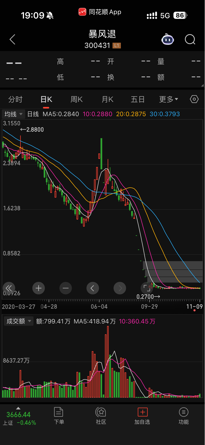Viewport: 205px width, 445px height.
Task: Expand 上证 index ticker arrow
Action: (x=18, y=408)
